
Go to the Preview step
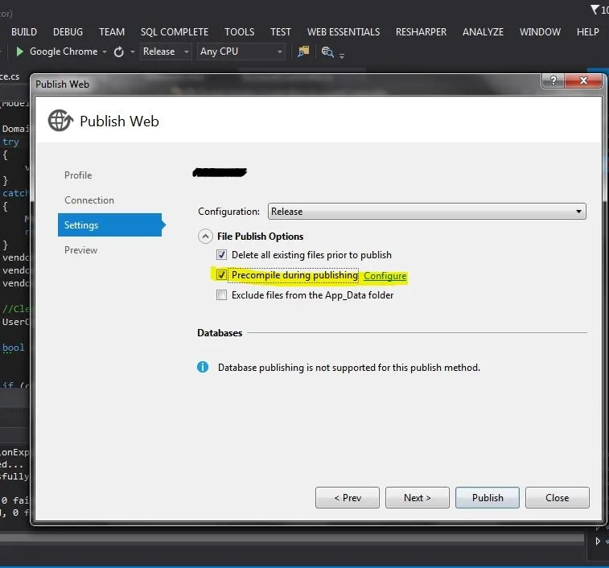click(x=80, y=250)
